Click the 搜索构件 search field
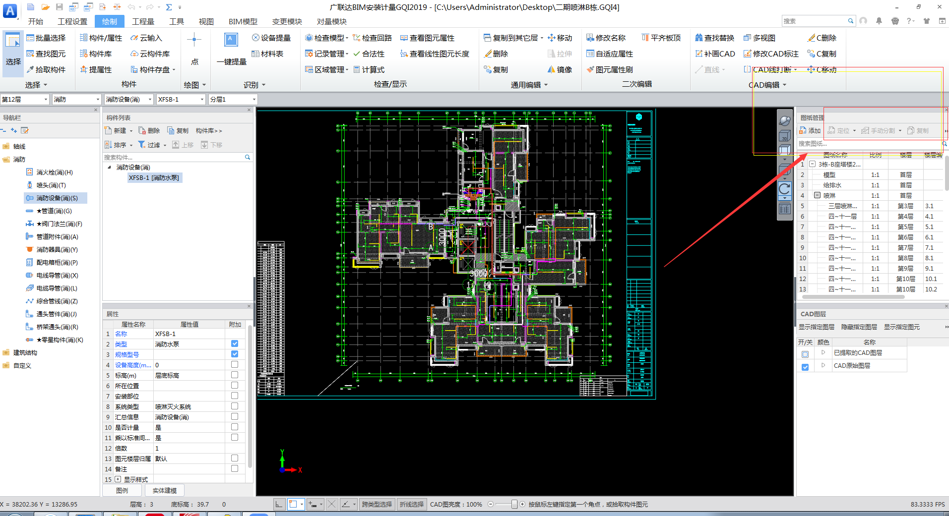The height and width of the screenshot is (516, 949). point(178,157)
